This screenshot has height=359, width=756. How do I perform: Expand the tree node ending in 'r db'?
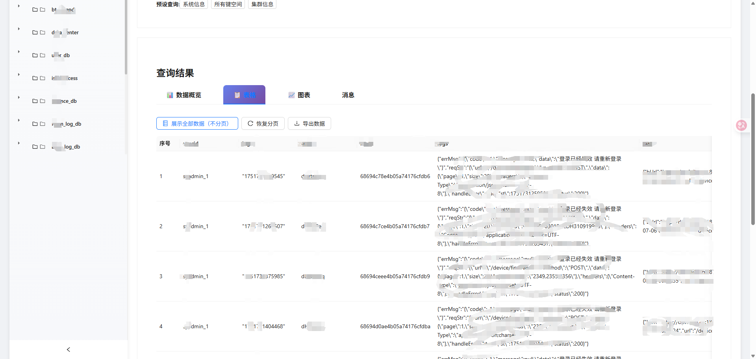(19, 52)
